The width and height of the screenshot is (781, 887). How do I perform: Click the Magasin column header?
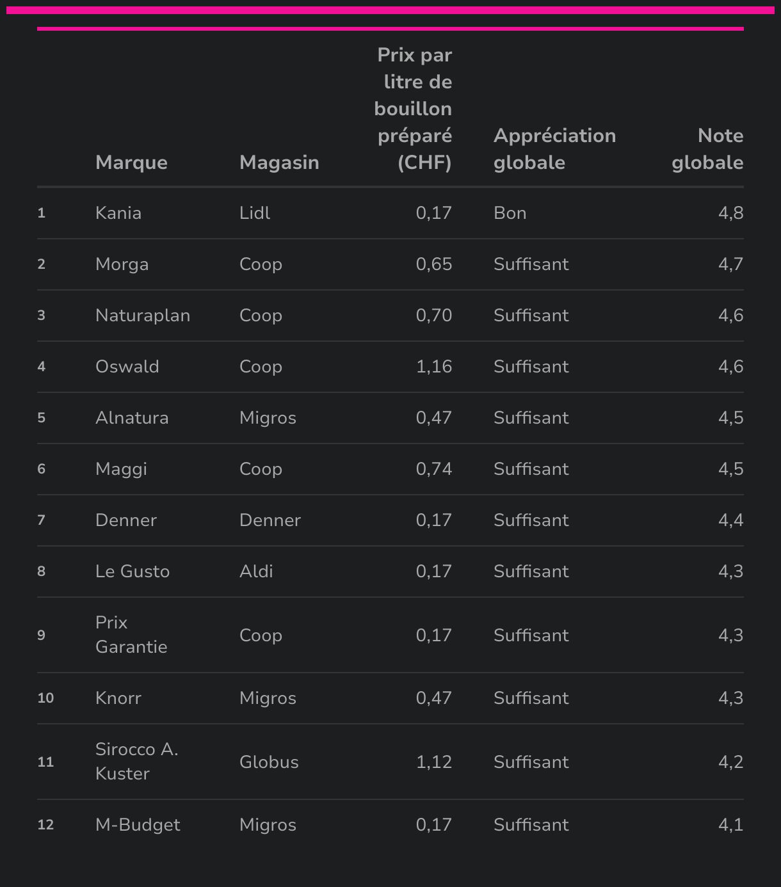pos(279,163)
